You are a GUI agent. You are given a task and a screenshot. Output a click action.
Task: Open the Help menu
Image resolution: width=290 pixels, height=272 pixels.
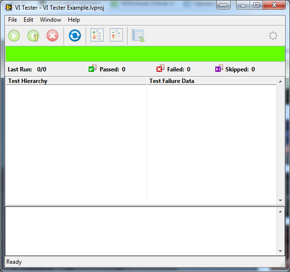74,20
